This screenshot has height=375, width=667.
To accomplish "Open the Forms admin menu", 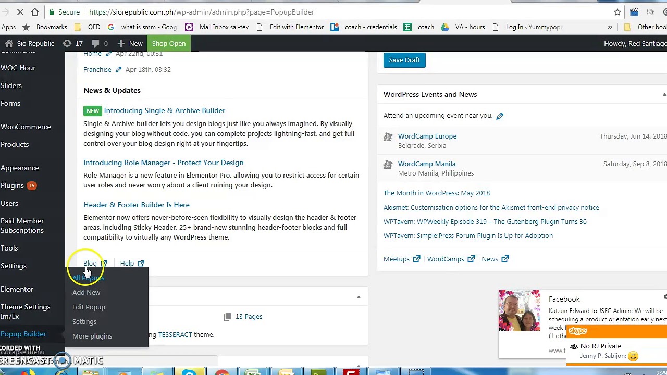I will click(x=10, y=103).
